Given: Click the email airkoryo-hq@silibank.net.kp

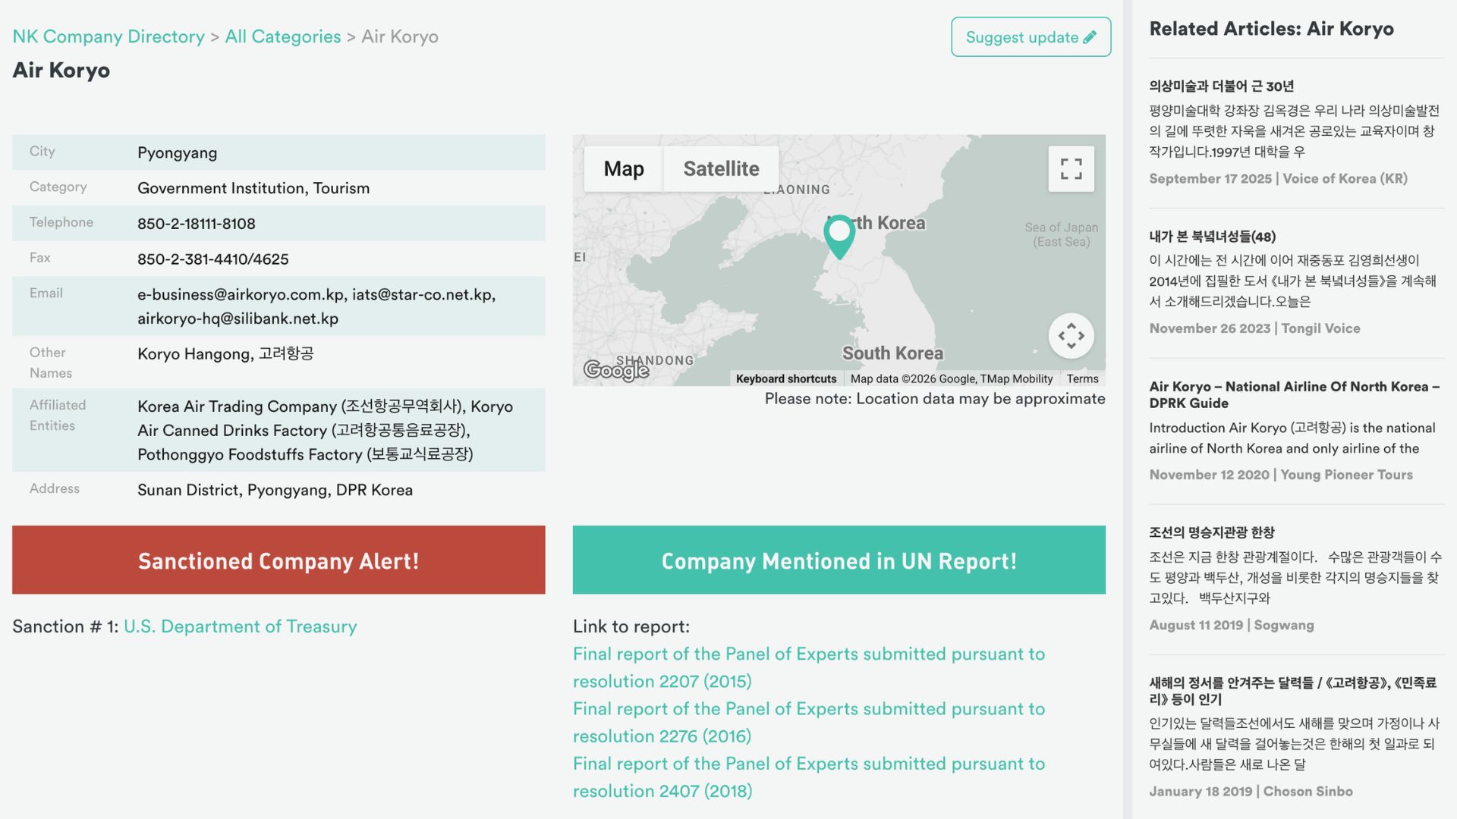Looking at the screenshot, I should pos(238,318).
